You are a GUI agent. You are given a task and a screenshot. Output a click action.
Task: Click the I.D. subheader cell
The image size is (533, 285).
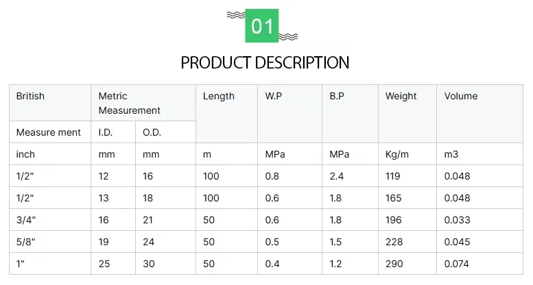point(106,132)
